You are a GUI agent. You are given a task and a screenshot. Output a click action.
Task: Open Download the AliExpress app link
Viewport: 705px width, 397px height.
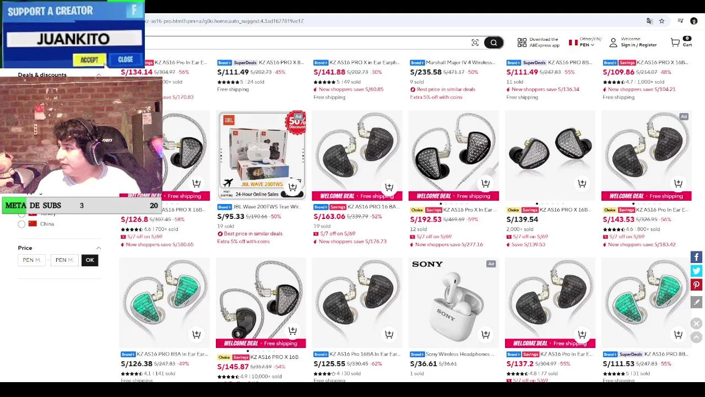tap(538, 42)
